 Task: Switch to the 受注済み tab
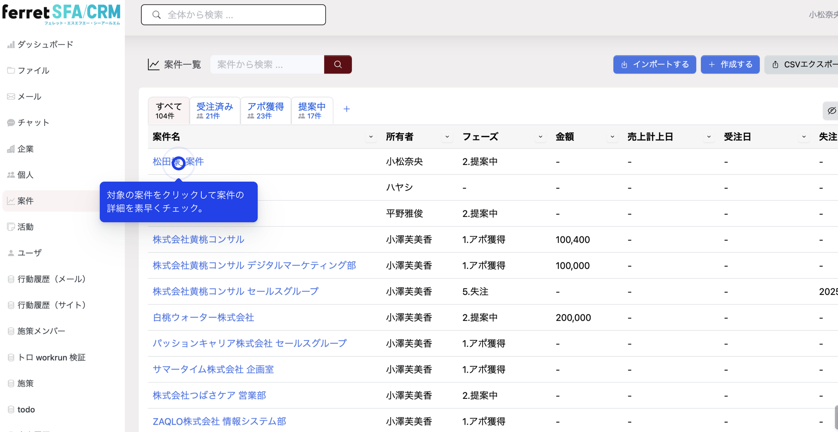[x=215, y=110]
